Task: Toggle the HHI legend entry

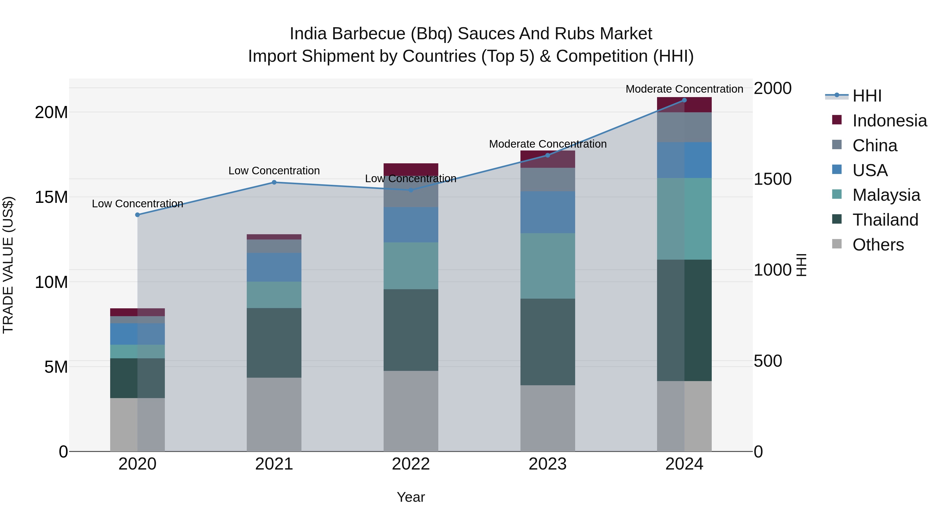Action: point(854,96)
